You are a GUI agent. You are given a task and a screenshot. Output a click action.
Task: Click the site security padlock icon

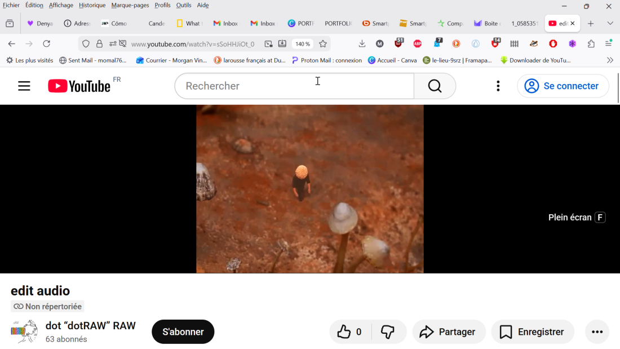[x=99, y=44]
